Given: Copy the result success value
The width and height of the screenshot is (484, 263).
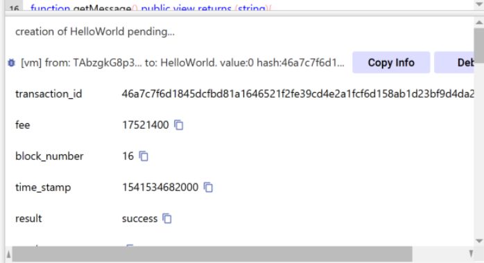Looking at the screenshot, I should [x=167, y=218].
